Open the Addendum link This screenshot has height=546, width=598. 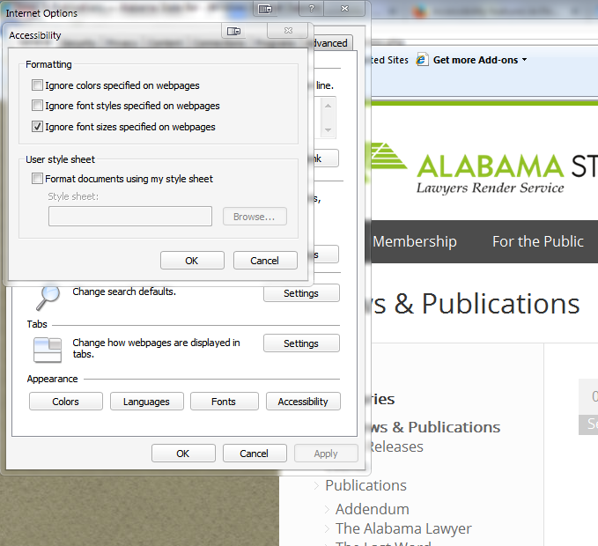373,509
